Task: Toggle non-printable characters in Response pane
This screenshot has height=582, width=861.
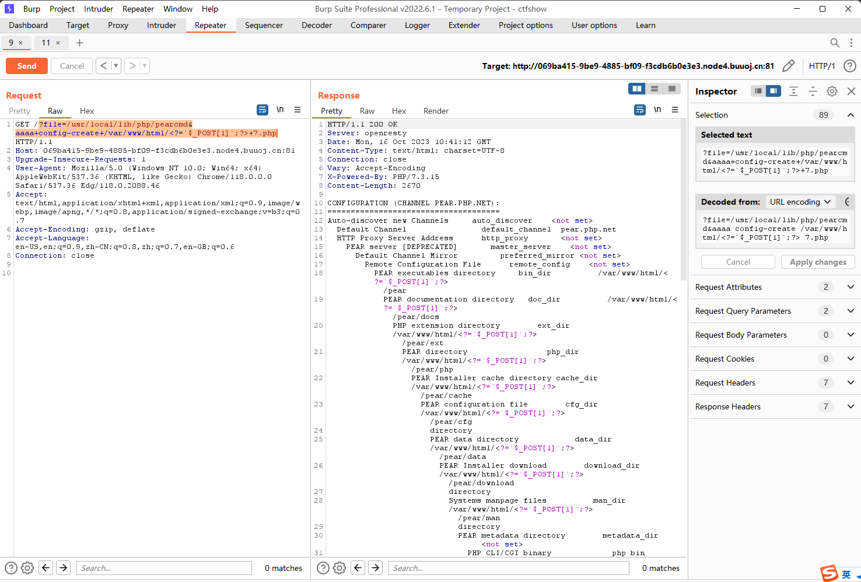Action: tap(657, 110)
